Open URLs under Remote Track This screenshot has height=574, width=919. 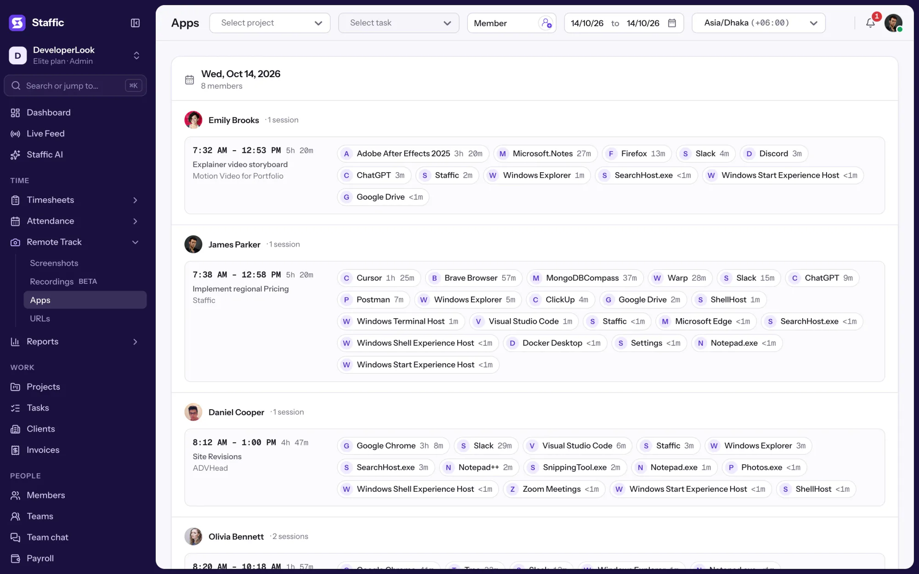click(85, 318)
